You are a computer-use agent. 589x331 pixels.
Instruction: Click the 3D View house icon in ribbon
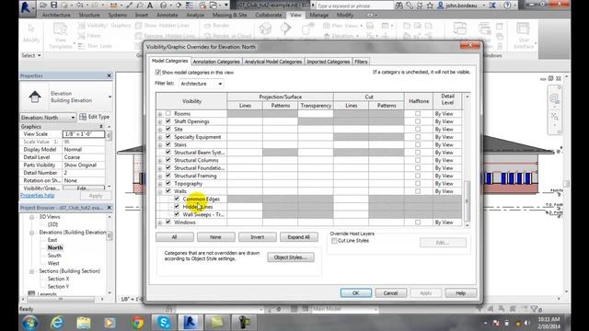coord(265,29)
